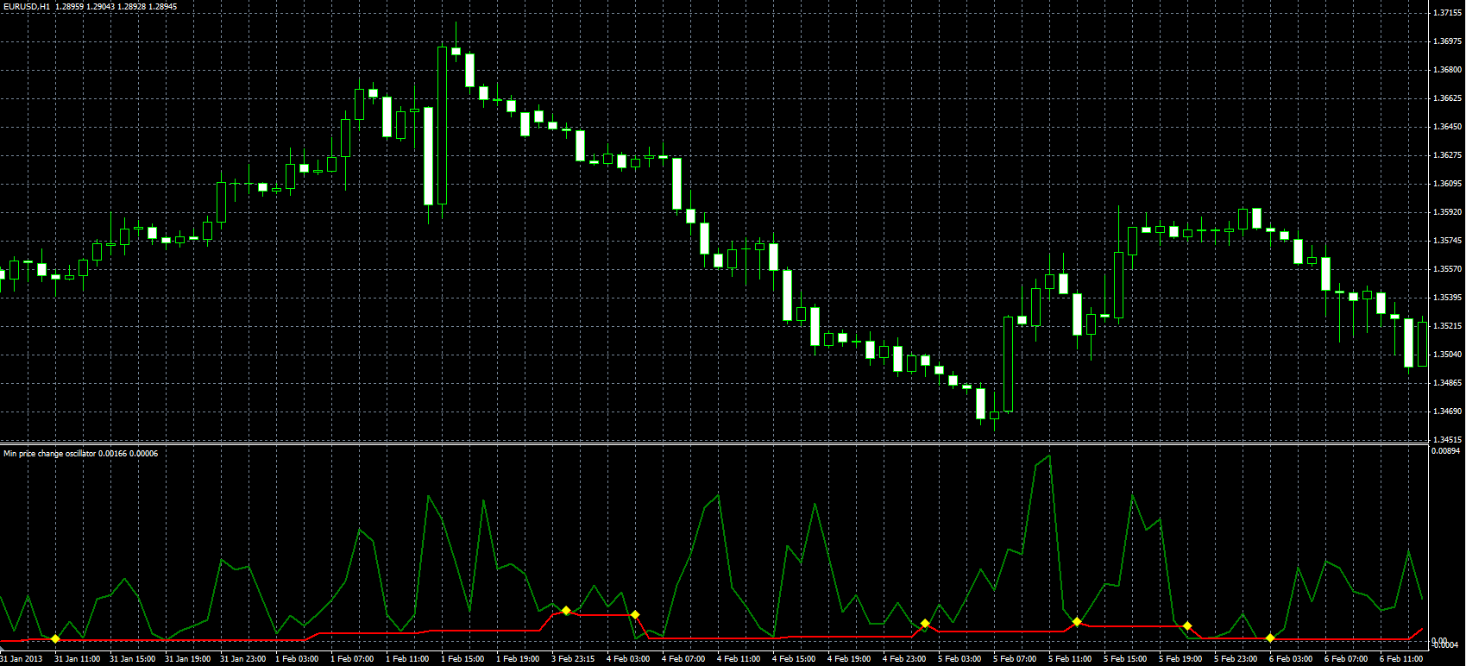This screenshot has height=666, width=1466.
Task: Select yellow diamond marker above 4 Feb 03:00 label
Action: (x=635, y=614)
